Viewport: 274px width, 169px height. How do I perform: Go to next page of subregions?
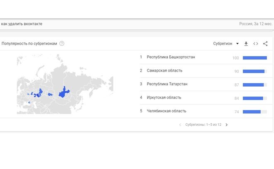click(x=227, y=124)
